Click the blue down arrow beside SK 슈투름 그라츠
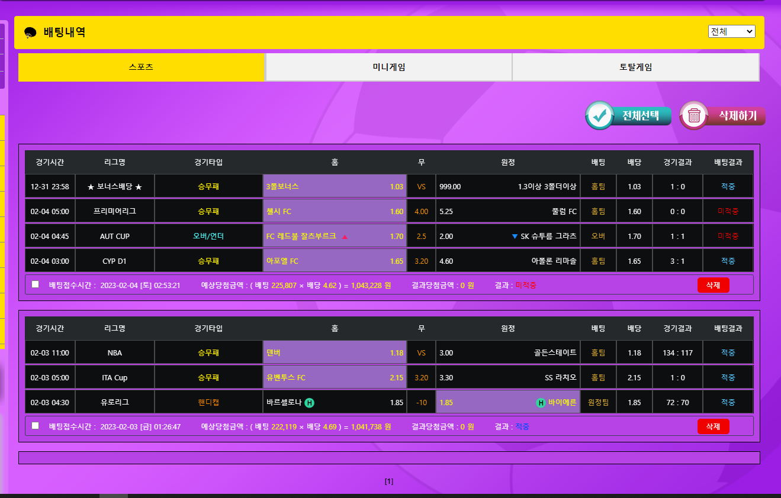This screenshot has height=498, width=781. pos(515,237)
